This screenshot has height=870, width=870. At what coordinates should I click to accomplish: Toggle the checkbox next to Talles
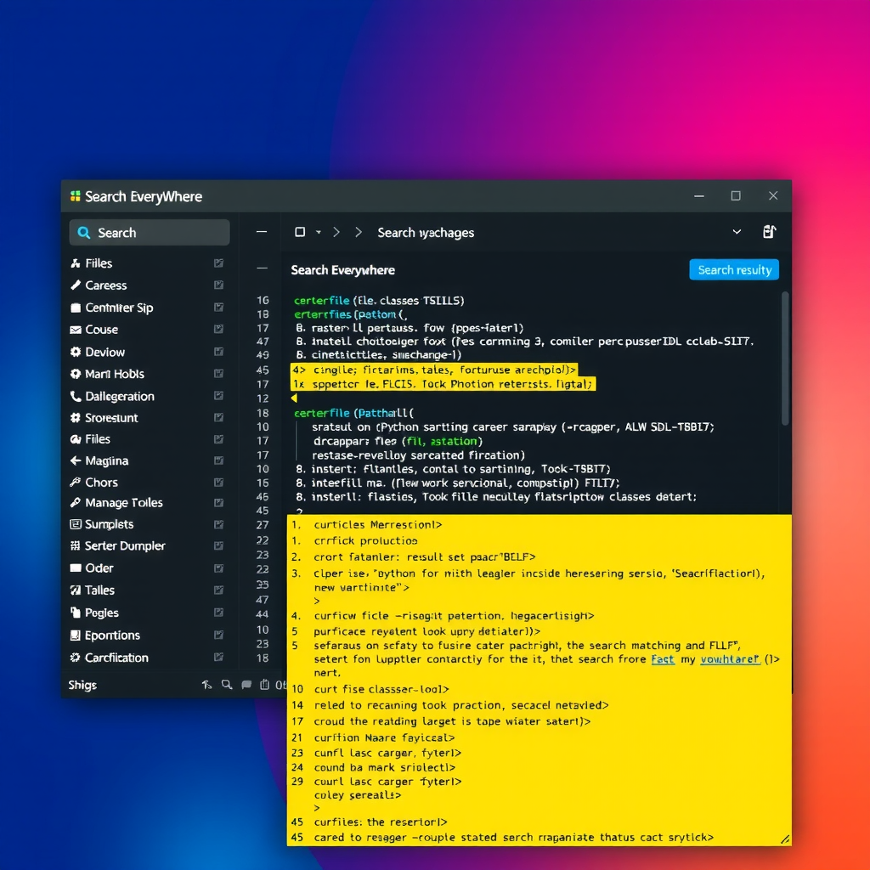219,590
